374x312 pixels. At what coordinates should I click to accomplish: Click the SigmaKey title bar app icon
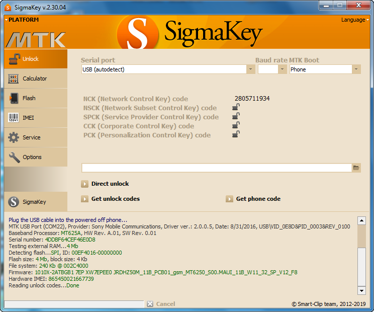[x=8, y=8]
